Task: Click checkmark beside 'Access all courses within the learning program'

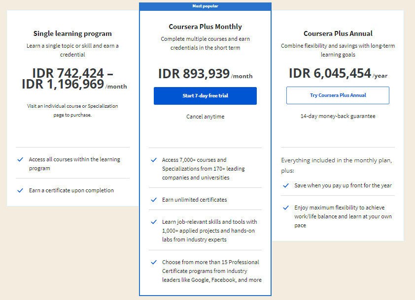Action: 20,160
